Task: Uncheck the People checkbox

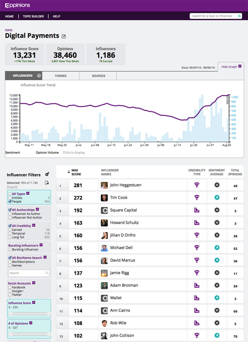Action: (10, 202)
